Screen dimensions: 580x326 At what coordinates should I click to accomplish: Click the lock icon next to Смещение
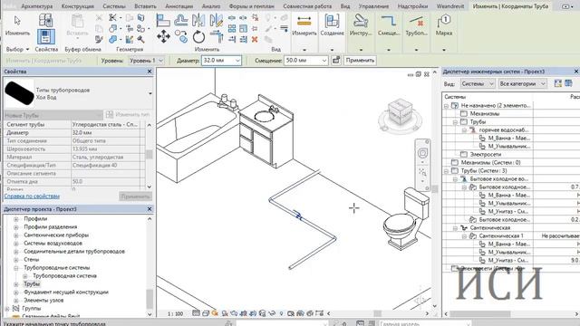click(336, 61)
